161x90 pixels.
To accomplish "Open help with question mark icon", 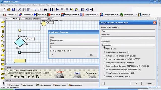I will point(51,9).
